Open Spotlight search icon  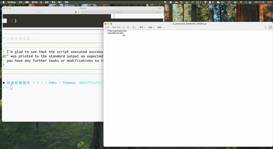(x=246, y=2)
